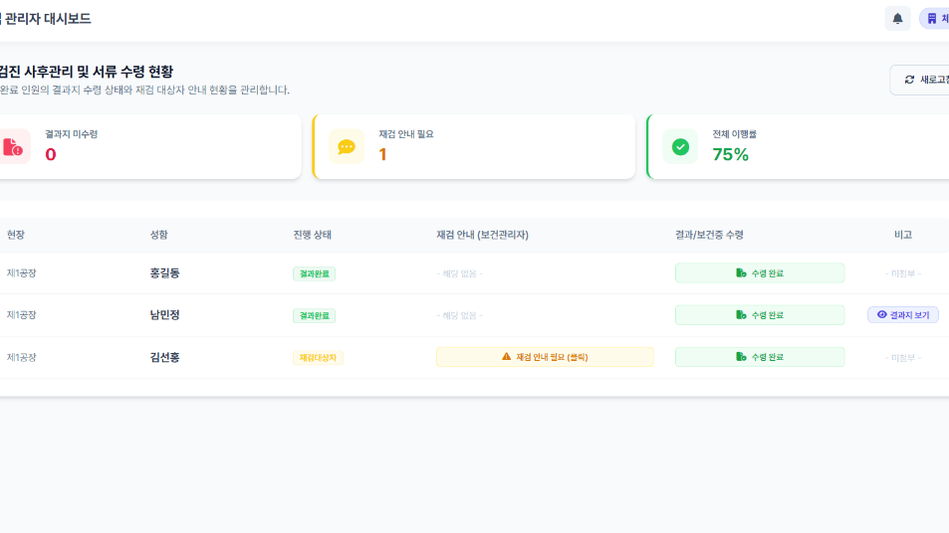Click the 성함 column header
This screenshot has height=533, width=949.
[x=159, y=235]
